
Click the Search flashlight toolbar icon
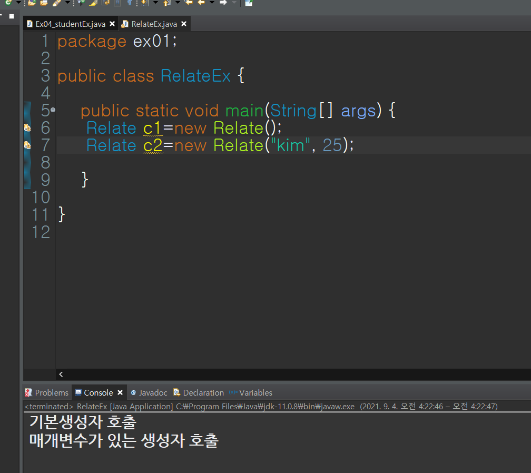tap(56, 3)
